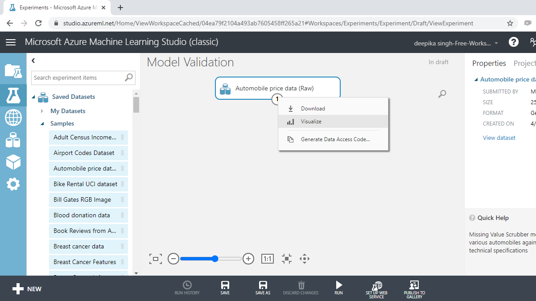Click Save As in bottom toolbar
Screen dimensions: 536x301
pos(263,288)
